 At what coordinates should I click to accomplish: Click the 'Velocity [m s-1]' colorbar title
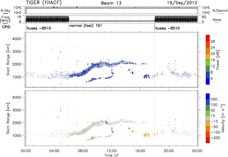(x=223, y=118)
